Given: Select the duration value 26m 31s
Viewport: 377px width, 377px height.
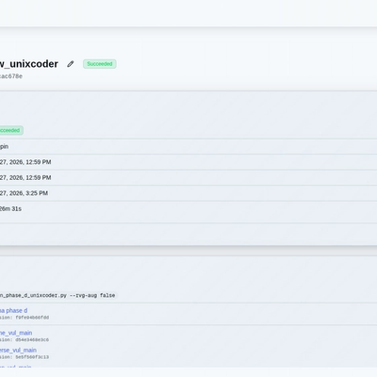Looking at the screenshot, I should (x=10, y=209).
